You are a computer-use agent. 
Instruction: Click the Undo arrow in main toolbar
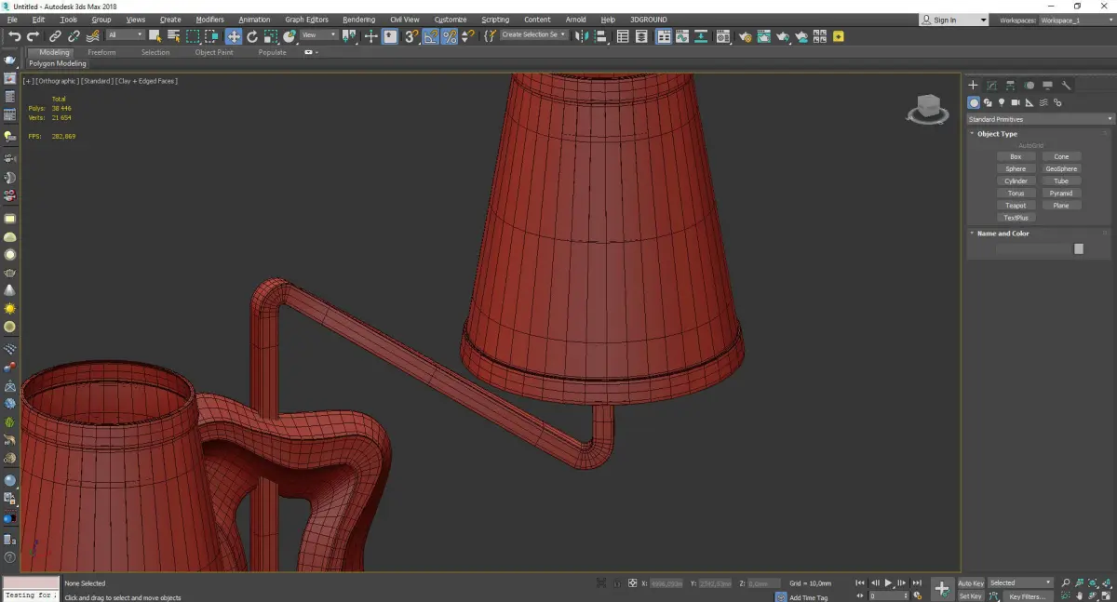tap(14, 36)
